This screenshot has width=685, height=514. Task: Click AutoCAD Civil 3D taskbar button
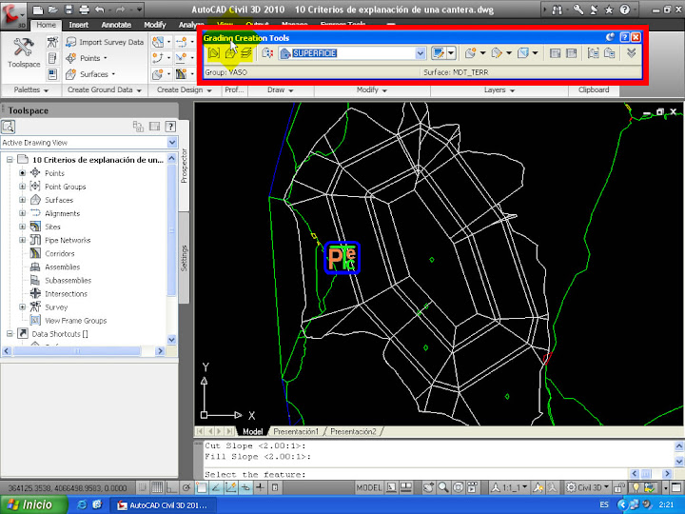click(x=162, y=505)
